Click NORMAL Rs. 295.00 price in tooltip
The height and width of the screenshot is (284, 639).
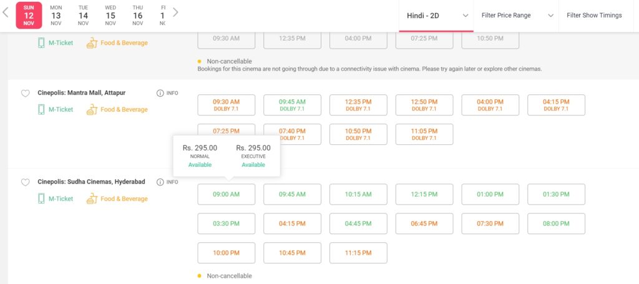[x=200, y=148]
